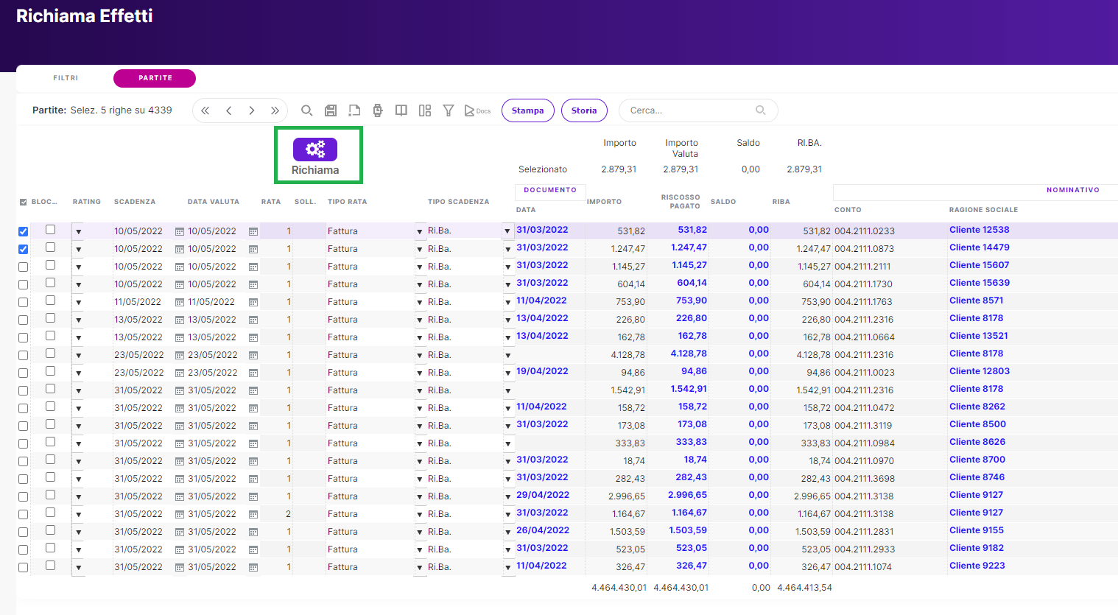Image resolution: width=1118 pixels, height=615 pixels.
Task: Click the magnifier inside the Cerca field
Action: [761, 110]
